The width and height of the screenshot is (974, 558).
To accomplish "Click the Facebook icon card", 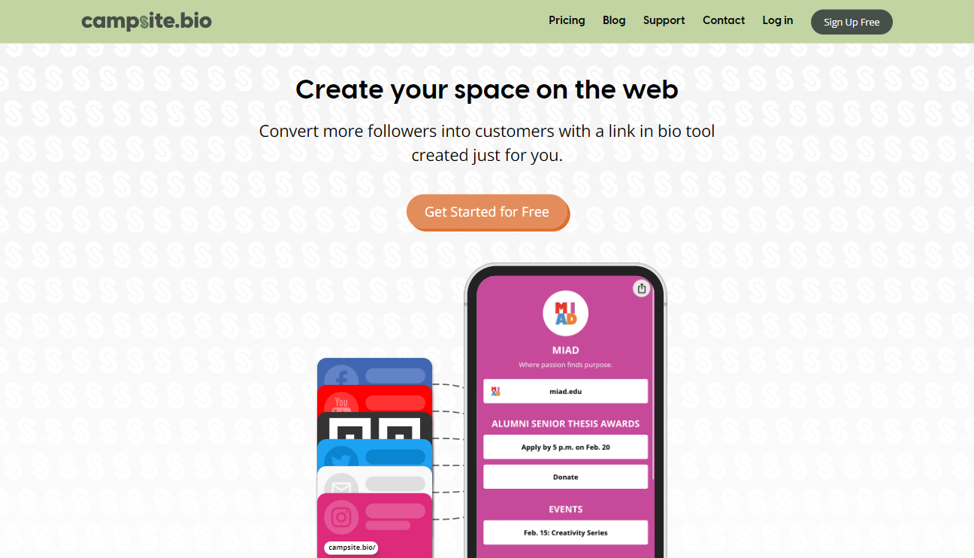I will [x=374, y=372].
